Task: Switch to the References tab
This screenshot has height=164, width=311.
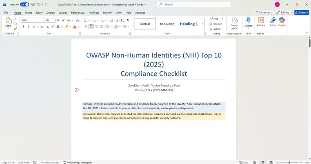Action: pos(78,13)
